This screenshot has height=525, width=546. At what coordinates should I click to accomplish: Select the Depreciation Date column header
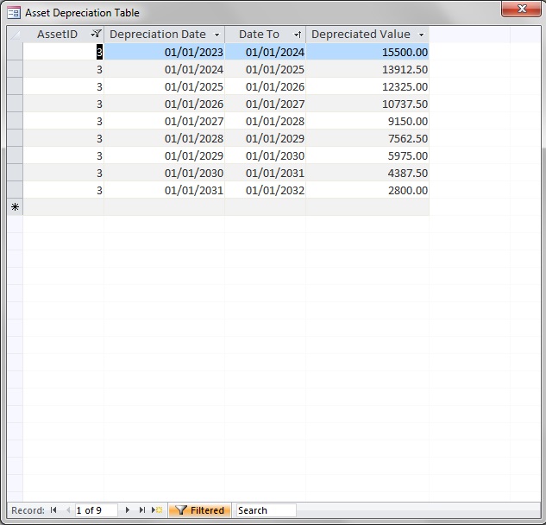click(158, 35)
